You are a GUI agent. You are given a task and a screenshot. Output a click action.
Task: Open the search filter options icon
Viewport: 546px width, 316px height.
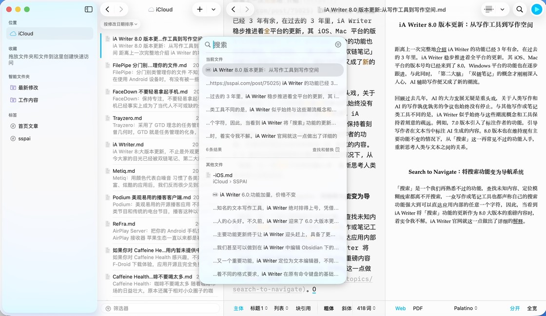click(x=338, y=44)
